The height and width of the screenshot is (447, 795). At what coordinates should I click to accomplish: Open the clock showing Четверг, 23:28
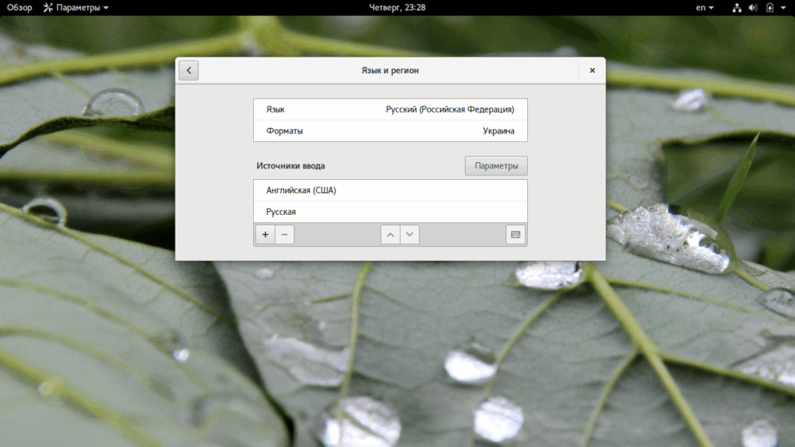point(397,8)
